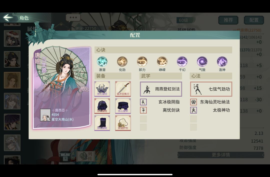Tap the 化劲 heart technique icon
The height and width of the screenshot is (177, 270).
122,62
